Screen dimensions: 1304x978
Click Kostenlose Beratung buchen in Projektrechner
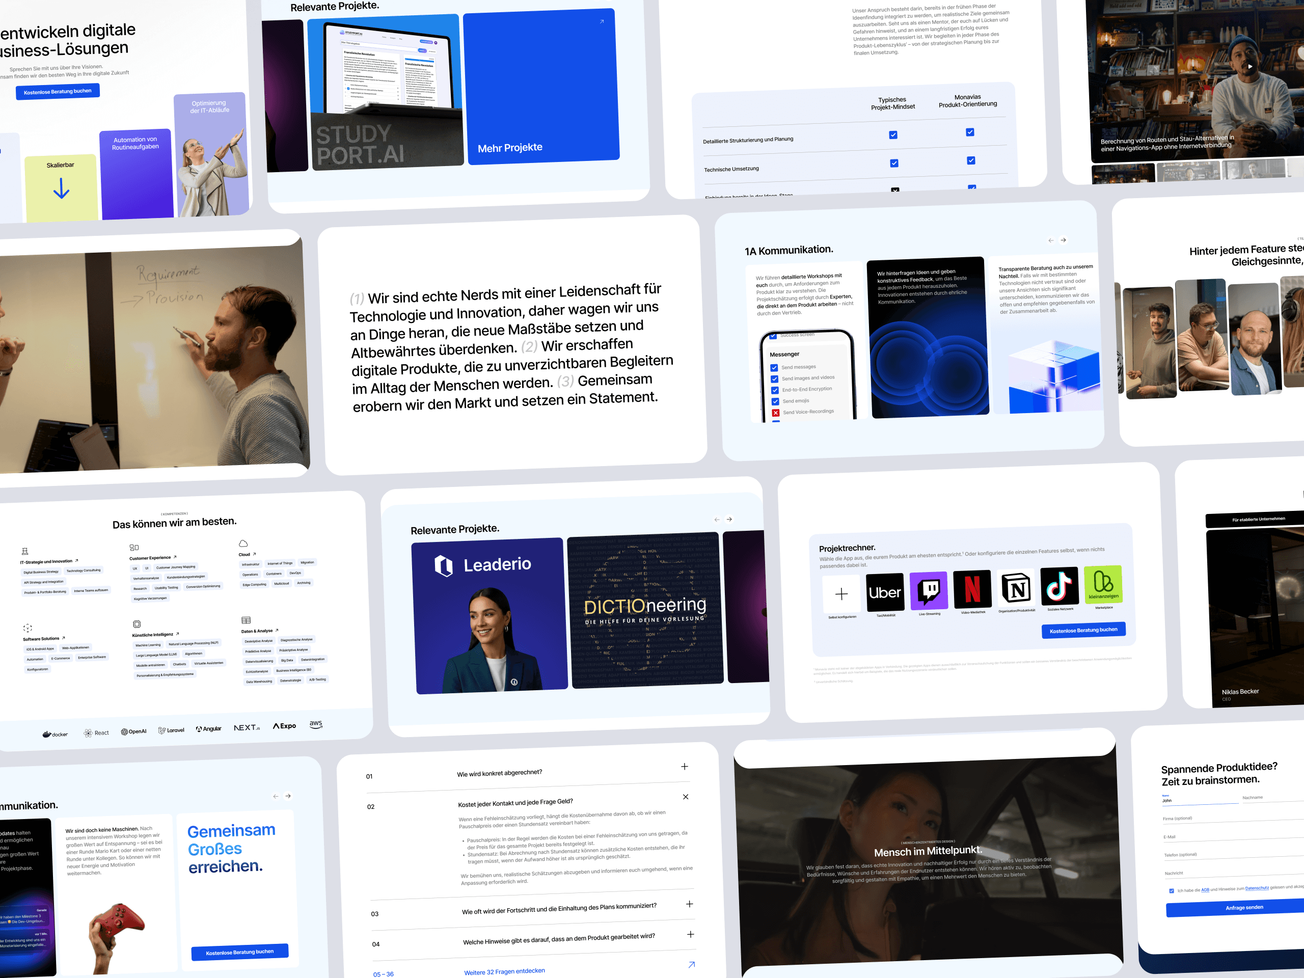(1083, 630)
